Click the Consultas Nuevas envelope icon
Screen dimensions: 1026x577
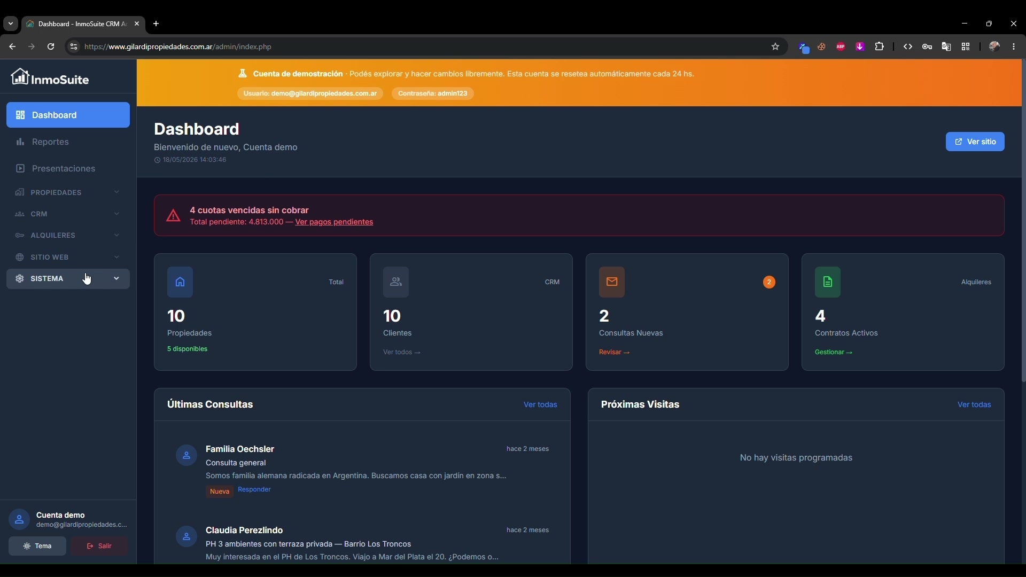pyautogui.click(x=612, y=282)
